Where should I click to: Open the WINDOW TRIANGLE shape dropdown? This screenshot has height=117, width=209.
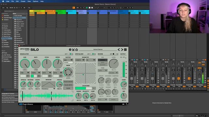(x=48, y=89)
